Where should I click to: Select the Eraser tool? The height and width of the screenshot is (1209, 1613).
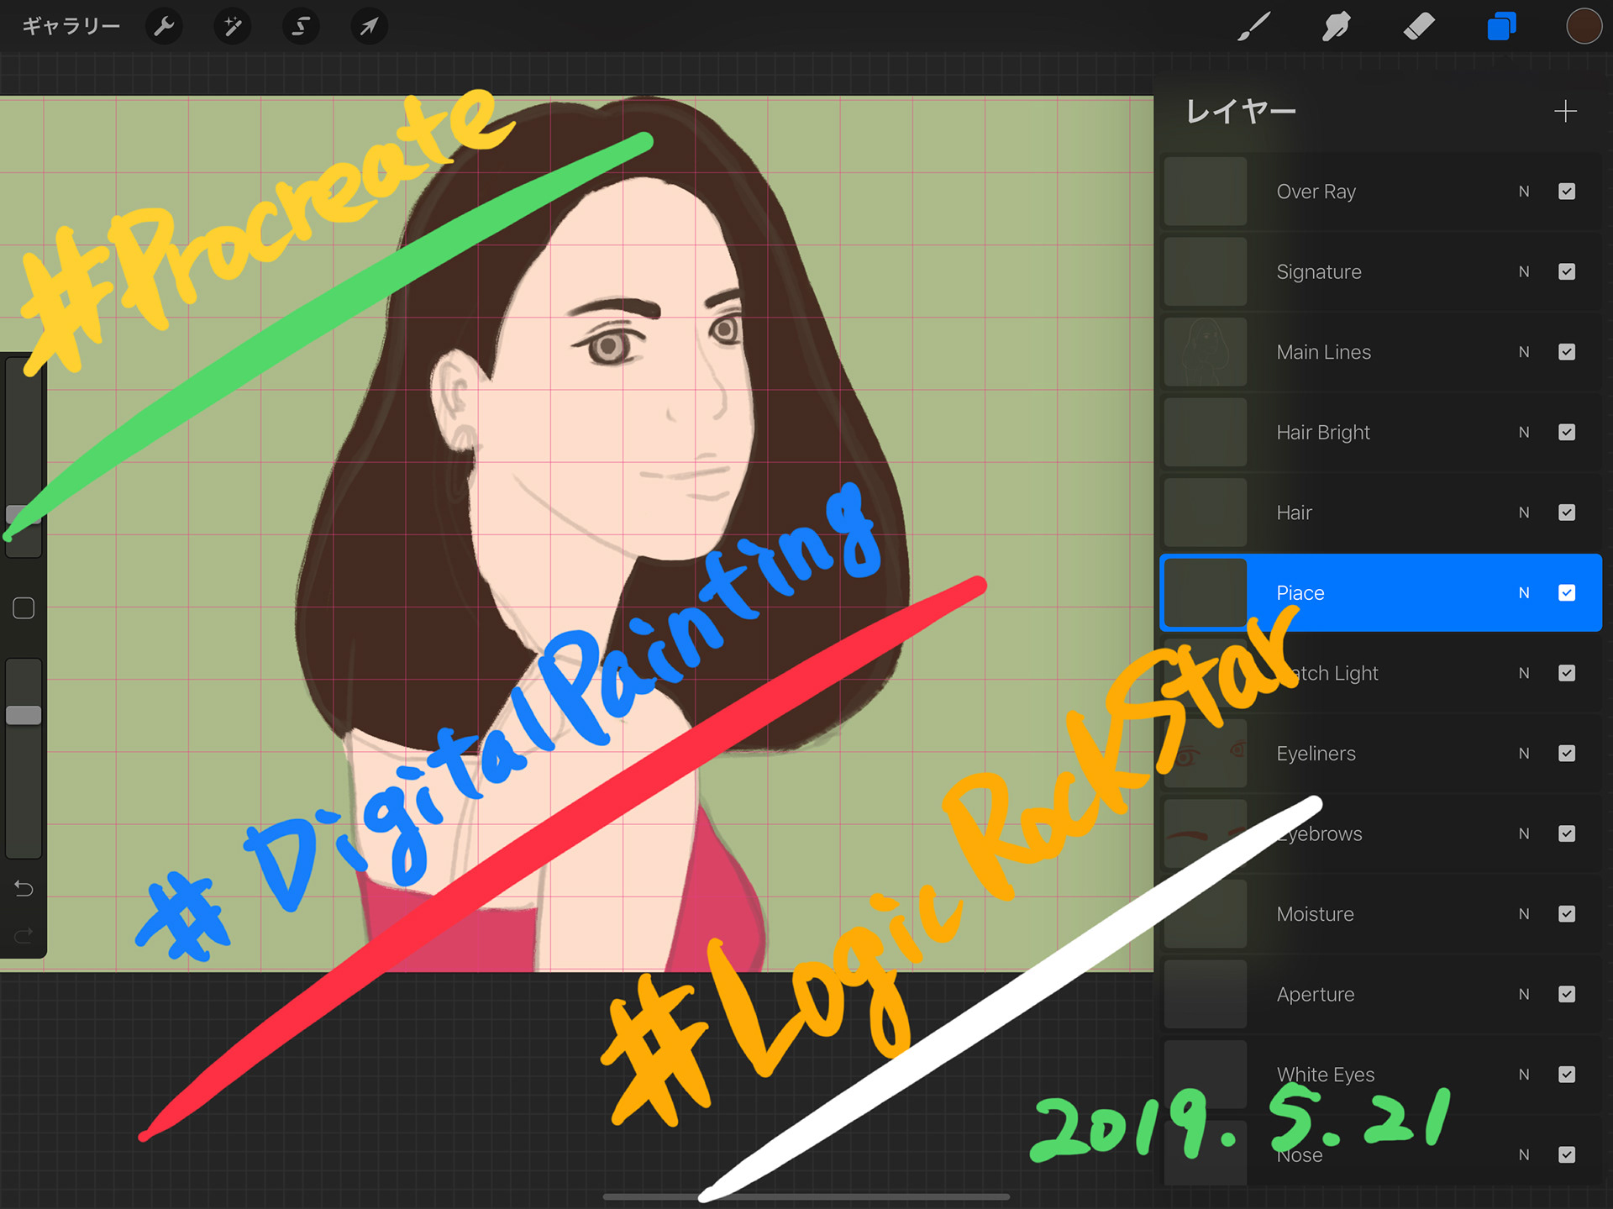click(1419, 27)
